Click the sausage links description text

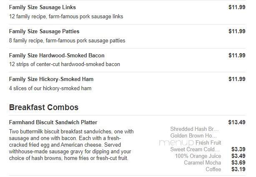(66, 17)
